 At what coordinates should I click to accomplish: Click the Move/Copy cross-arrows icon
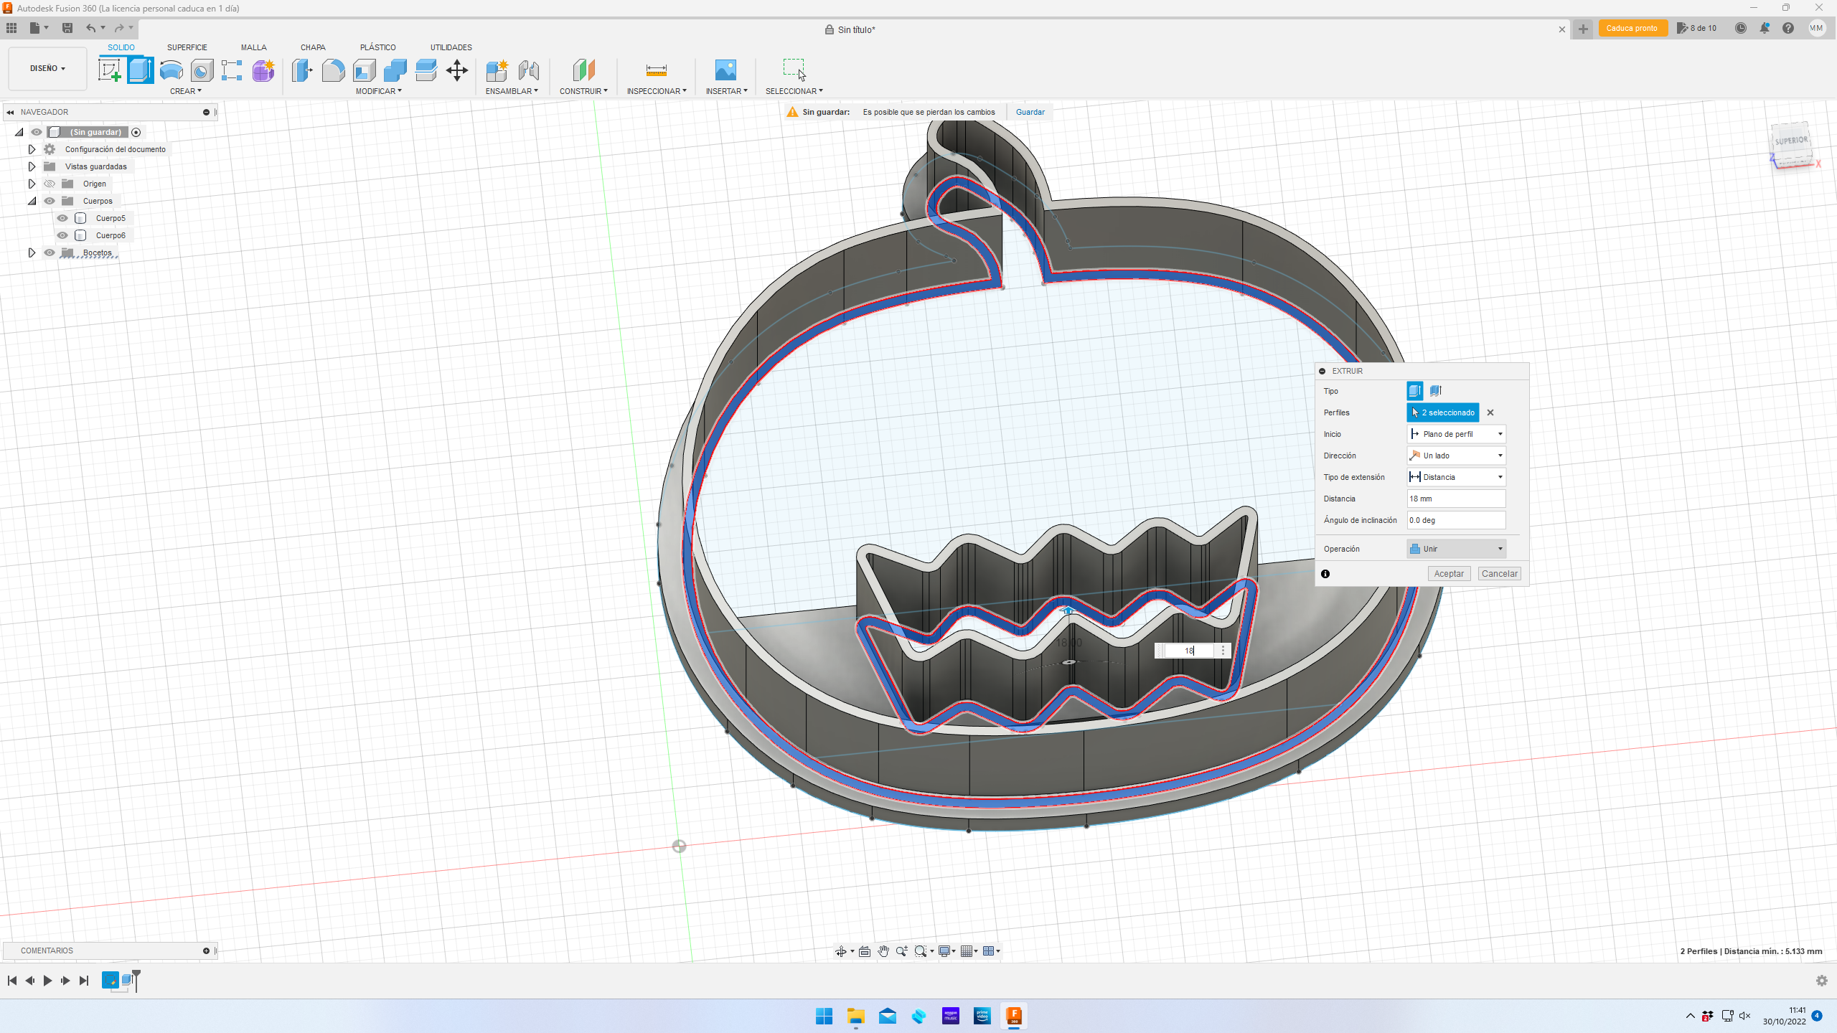(x=457, y=70)
